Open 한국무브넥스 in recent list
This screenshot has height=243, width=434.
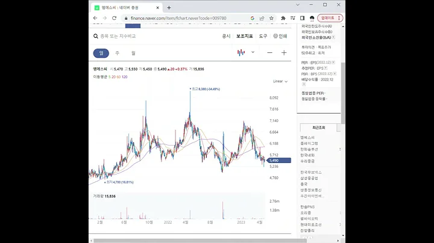311,172
